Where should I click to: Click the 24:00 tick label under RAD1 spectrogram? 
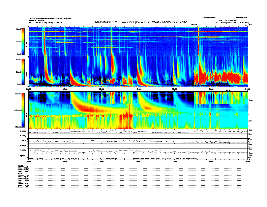[247, 89]
